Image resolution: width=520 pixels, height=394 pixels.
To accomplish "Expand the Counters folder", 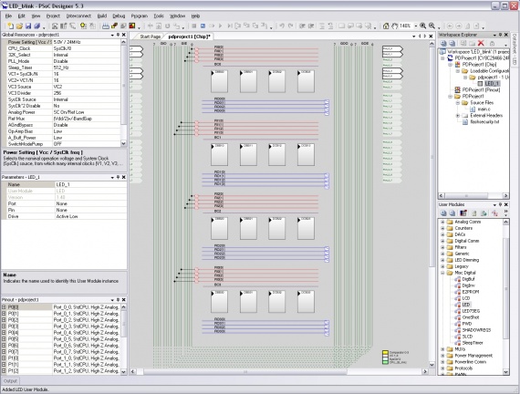I will coord(442,228).
